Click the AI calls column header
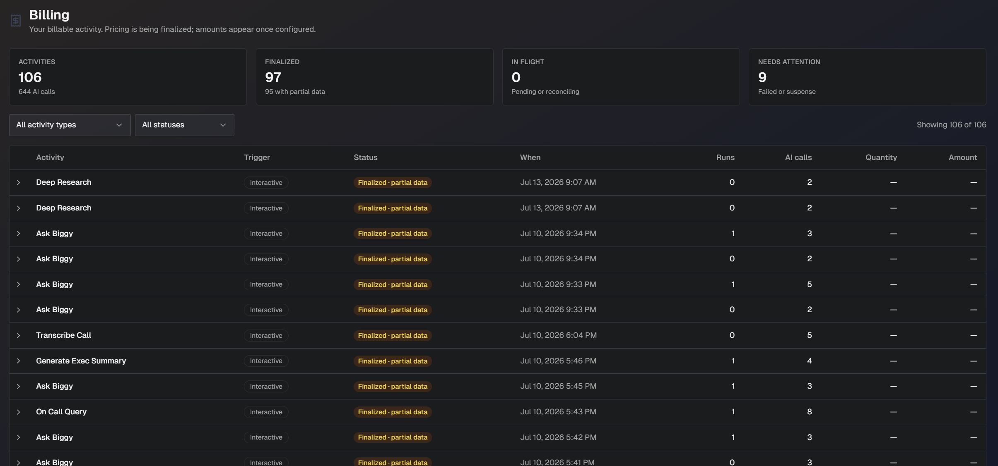 click(798, 158)
